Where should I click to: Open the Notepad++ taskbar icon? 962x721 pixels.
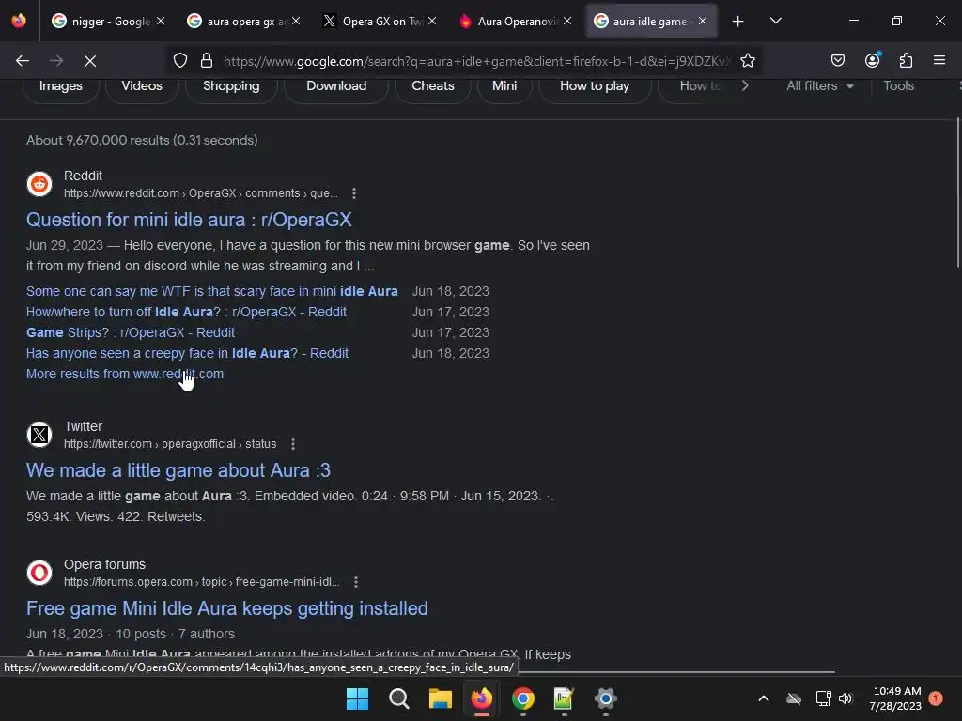click(564, 698)
